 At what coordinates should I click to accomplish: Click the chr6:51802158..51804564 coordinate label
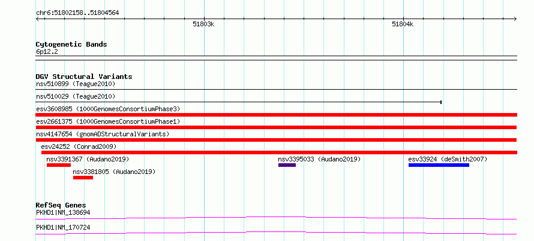coord(77,13)
